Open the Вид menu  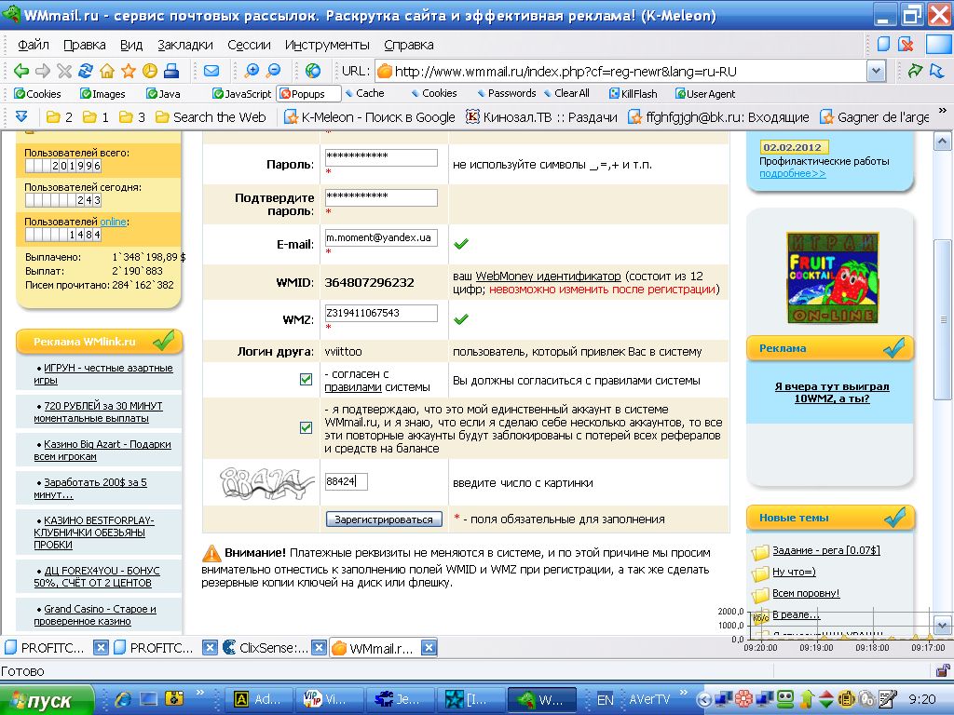pos(130,45)
